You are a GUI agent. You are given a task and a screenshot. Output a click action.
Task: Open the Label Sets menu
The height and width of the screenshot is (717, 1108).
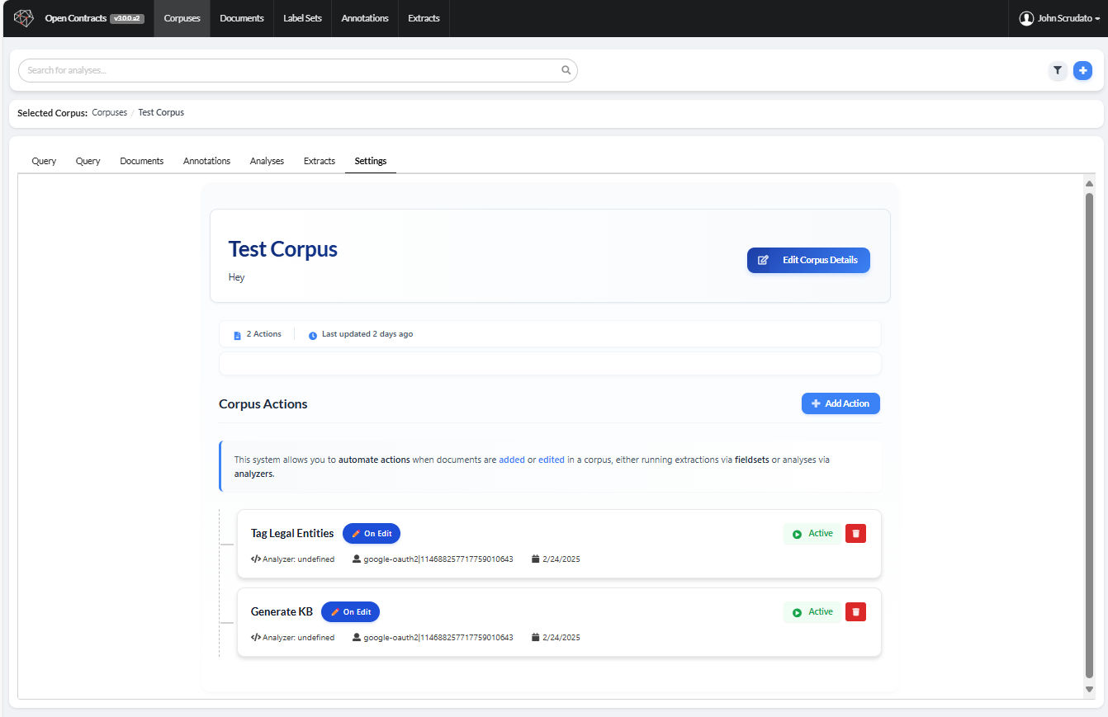coord(302,18)
